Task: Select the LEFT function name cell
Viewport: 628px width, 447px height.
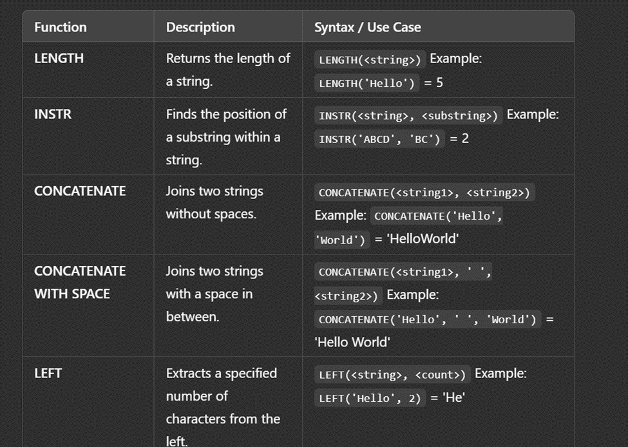Action: coord(48,373)
